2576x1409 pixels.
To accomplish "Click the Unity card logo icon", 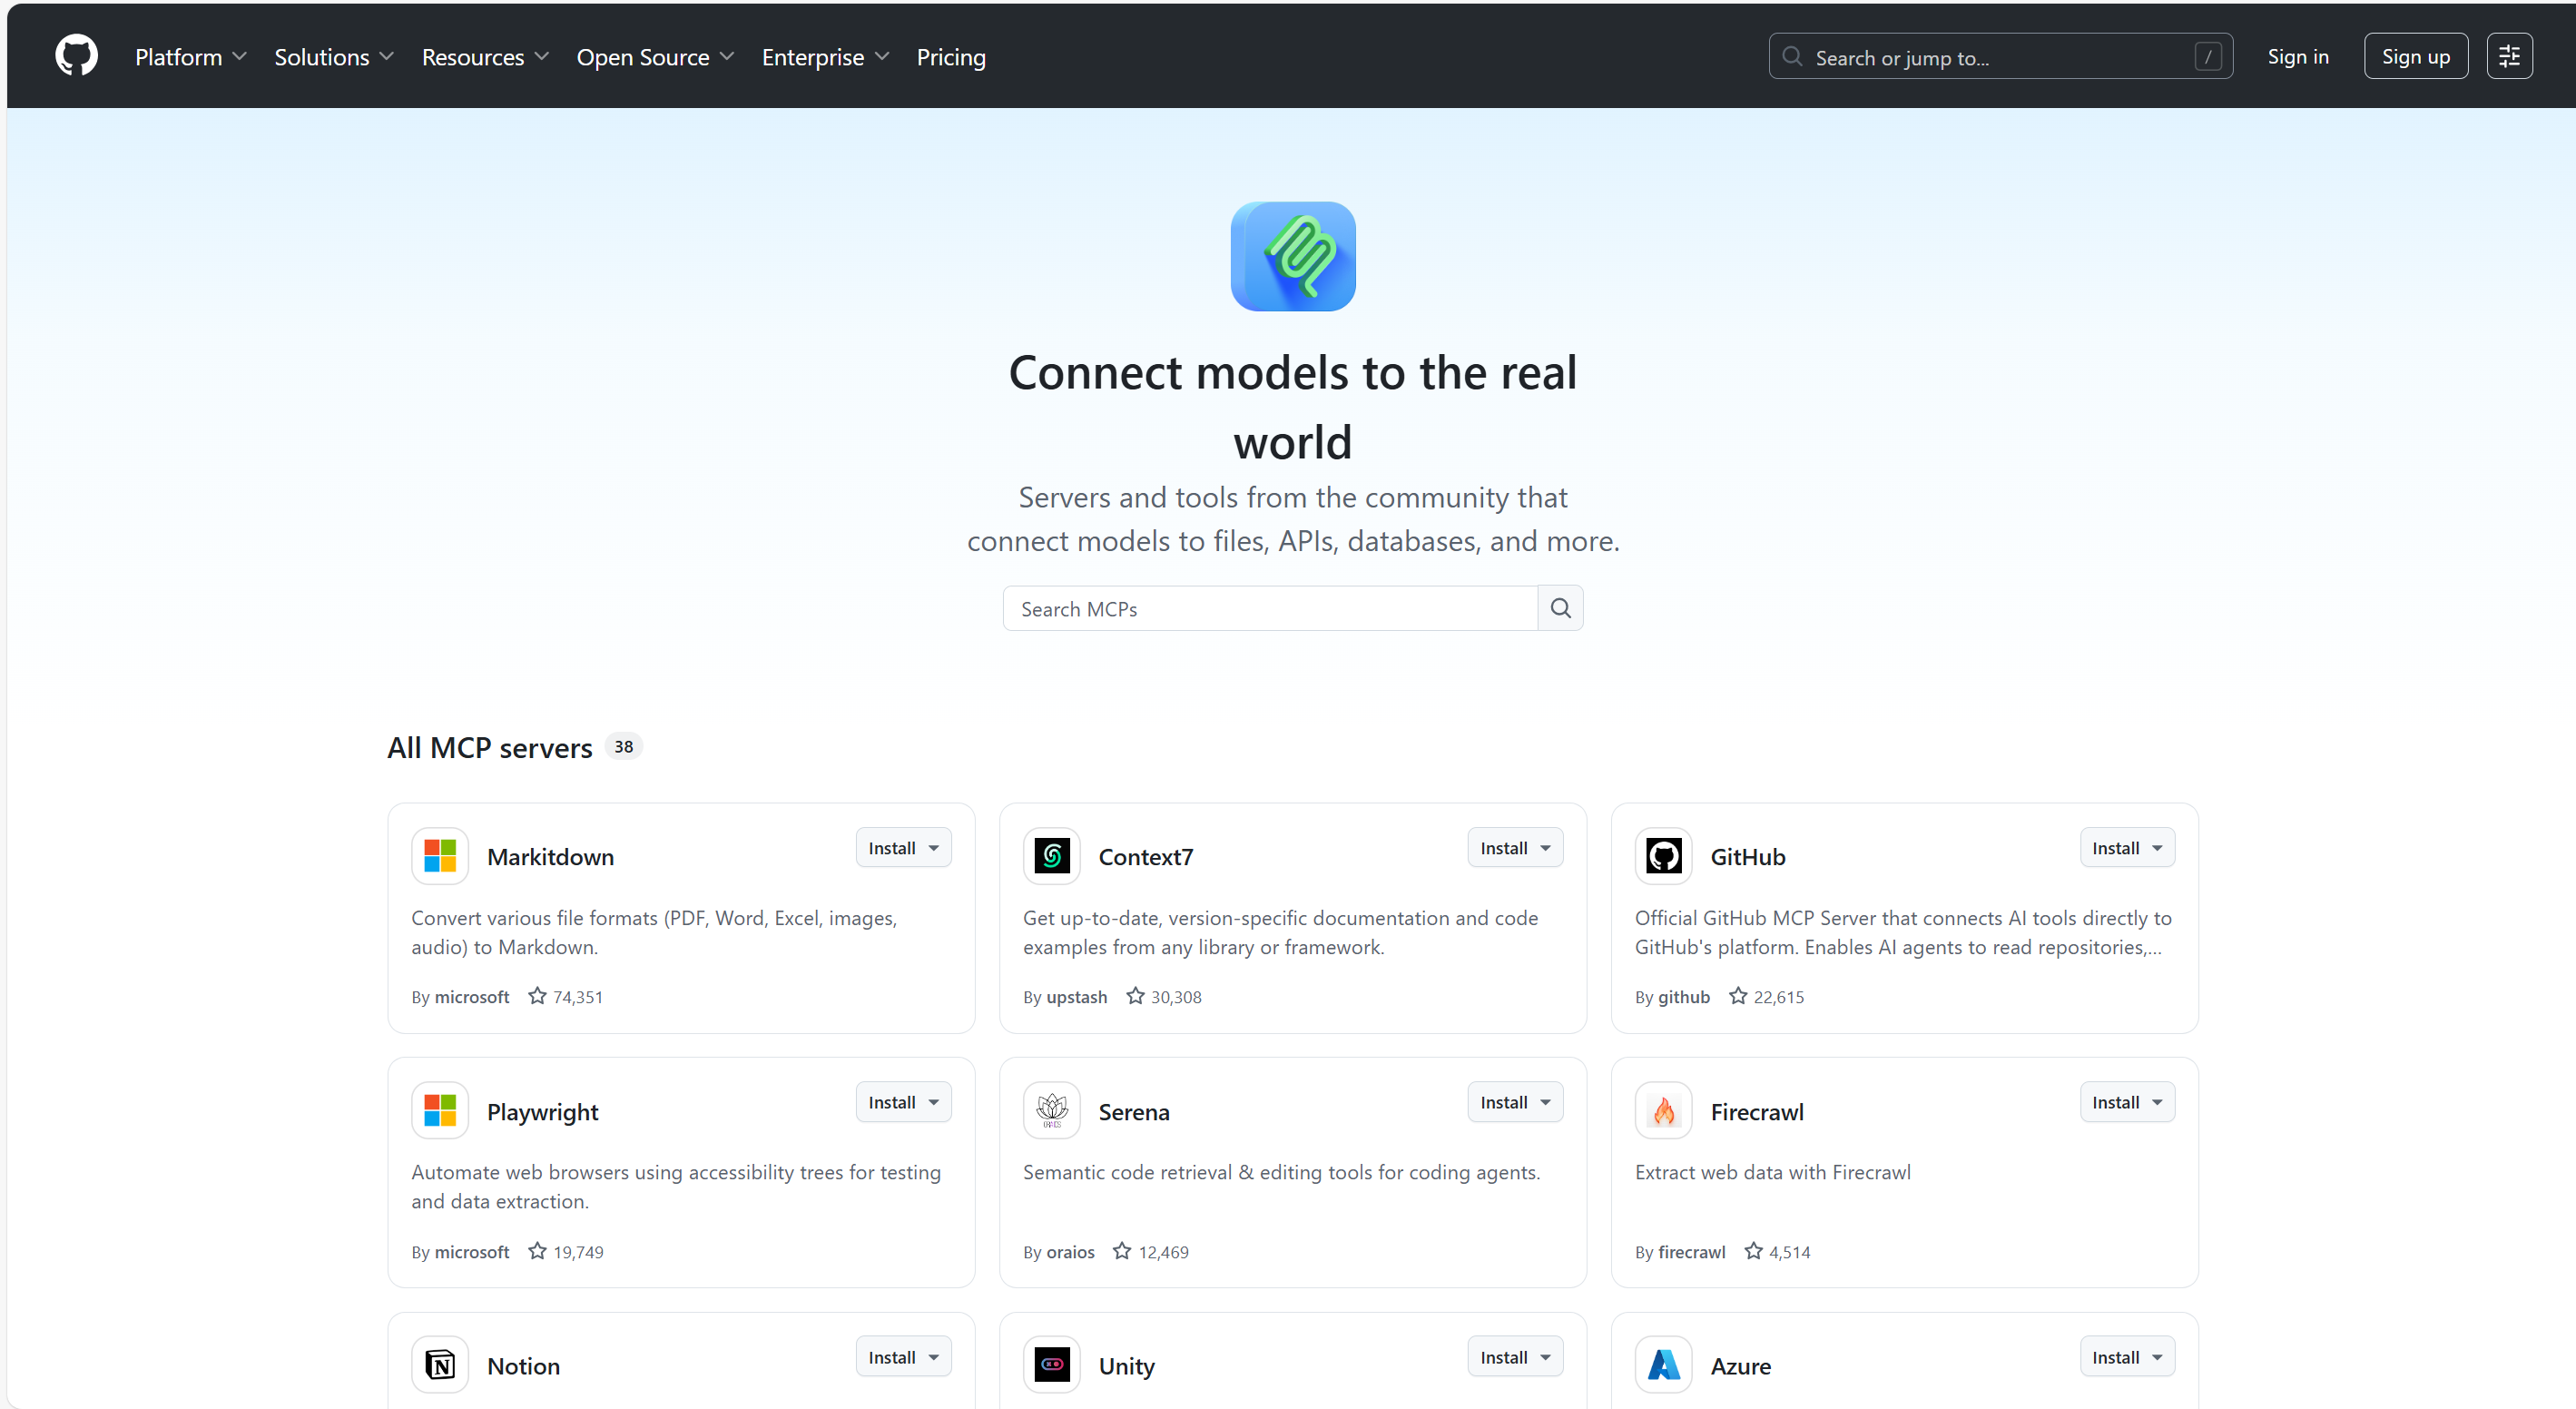I will 1051,1364.
